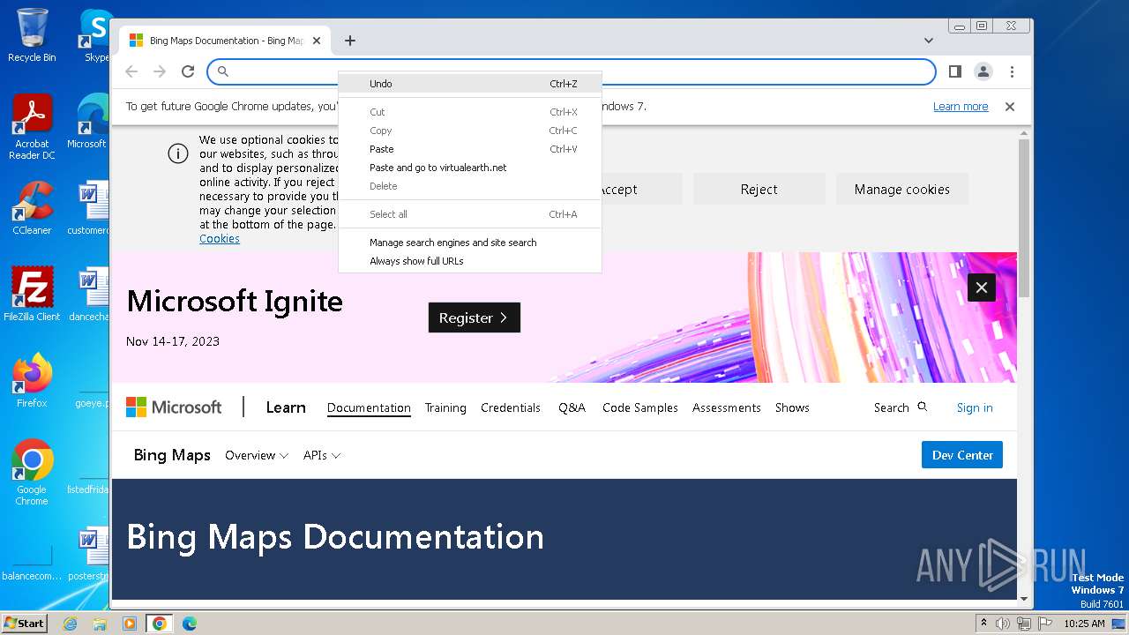
Task: Click the network tray icon
Action: point(1023,624)
